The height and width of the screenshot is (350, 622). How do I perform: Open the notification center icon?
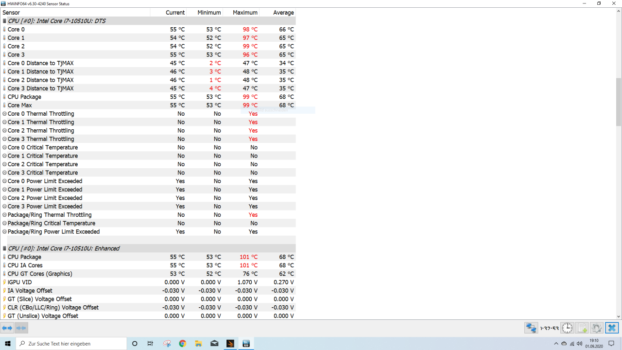click(x=611, y=344)
